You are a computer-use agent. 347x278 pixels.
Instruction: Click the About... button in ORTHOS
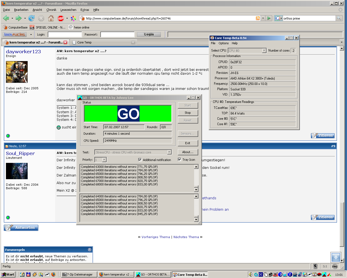[188, 152]
